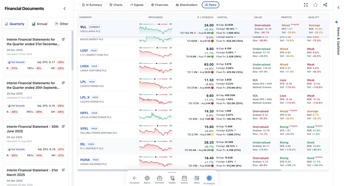Image resolution: width=344 pixels, height=186 pixels.
Task: Sort by PRICE(90D) column header
Action: click(x=156, y=17)
